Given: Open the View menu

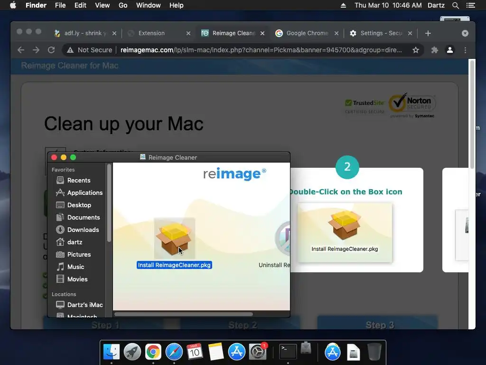Looking at the screenshot, I should [x=103, y=5].
